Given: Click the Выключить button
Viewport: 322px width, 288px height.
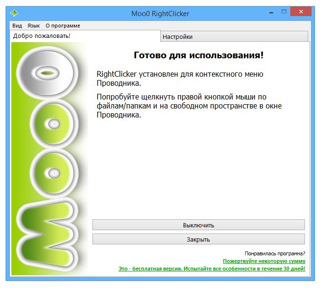Looking at the screenshot, I should [x=199, y=225].
